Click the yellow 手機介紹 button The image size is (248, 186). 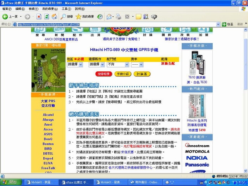click(123, 74)
